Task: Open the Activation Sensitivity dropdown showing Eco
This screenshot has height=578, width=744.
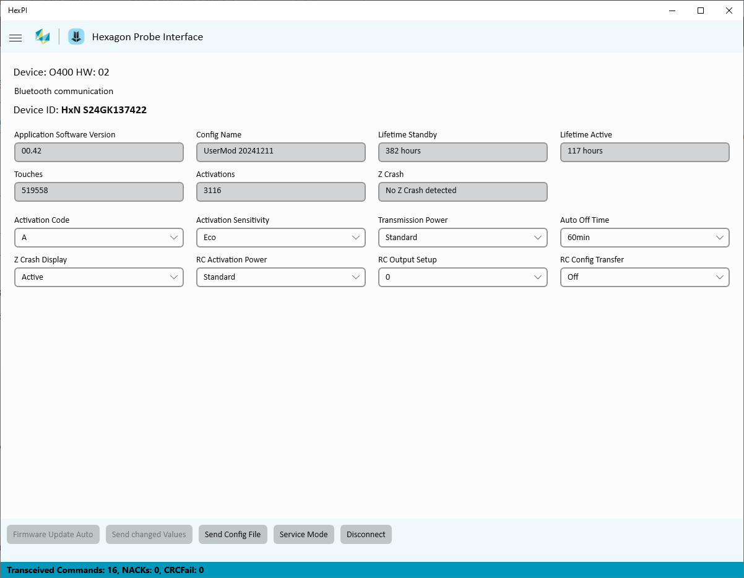Action: [x=281, y=238]
